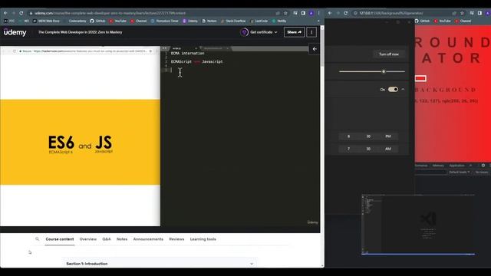Open the Codecademy bookmark
Viewport: 491px width, 276px height.
click(75, 21)
